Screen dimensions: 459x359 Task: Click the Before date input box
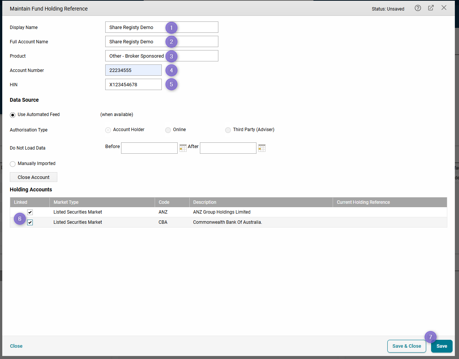pos(149,148)
